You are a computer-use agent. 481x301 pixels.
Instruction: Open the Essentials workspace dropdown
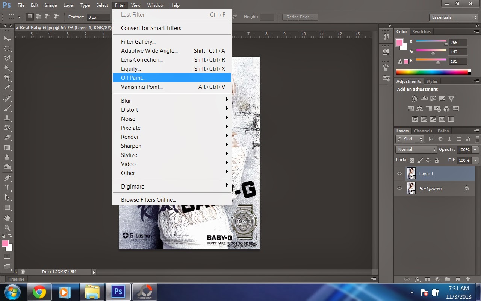tap(454, 17)
